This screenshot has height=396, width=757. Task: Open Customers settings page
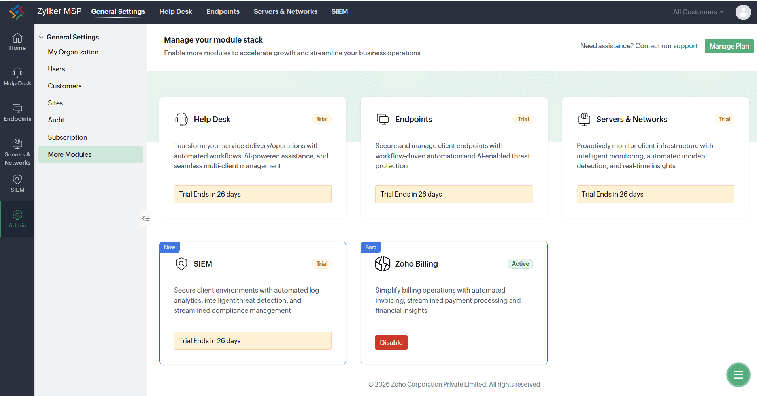pyautogui.click(x=91, y=86)
